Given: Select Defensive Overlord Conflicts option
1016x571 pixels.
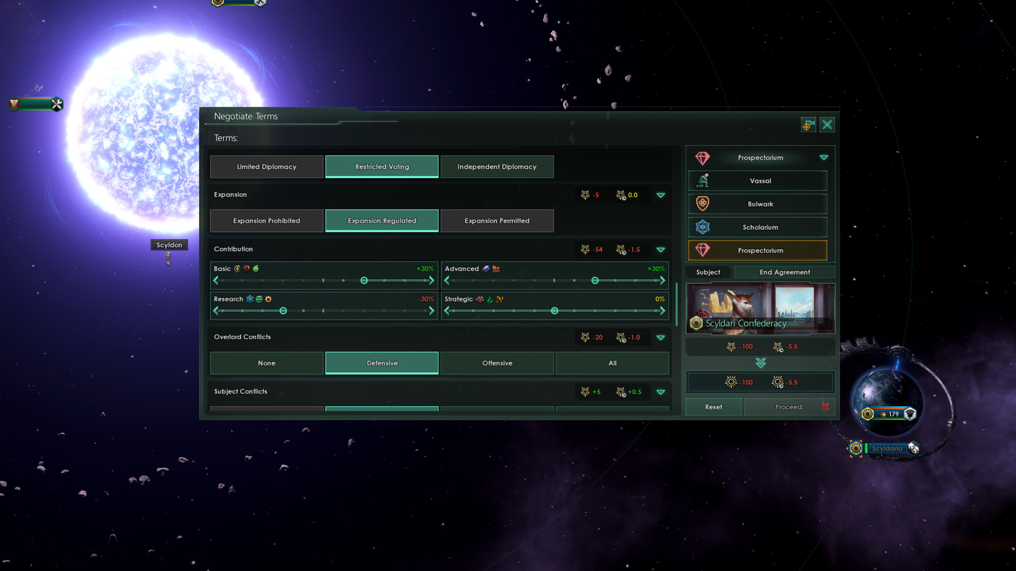Looking at the screenshot, I should [382, 363].
